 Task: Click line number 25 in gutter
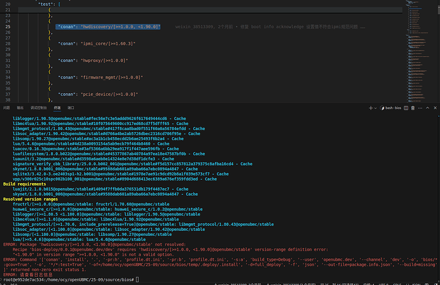click(9, 27)
